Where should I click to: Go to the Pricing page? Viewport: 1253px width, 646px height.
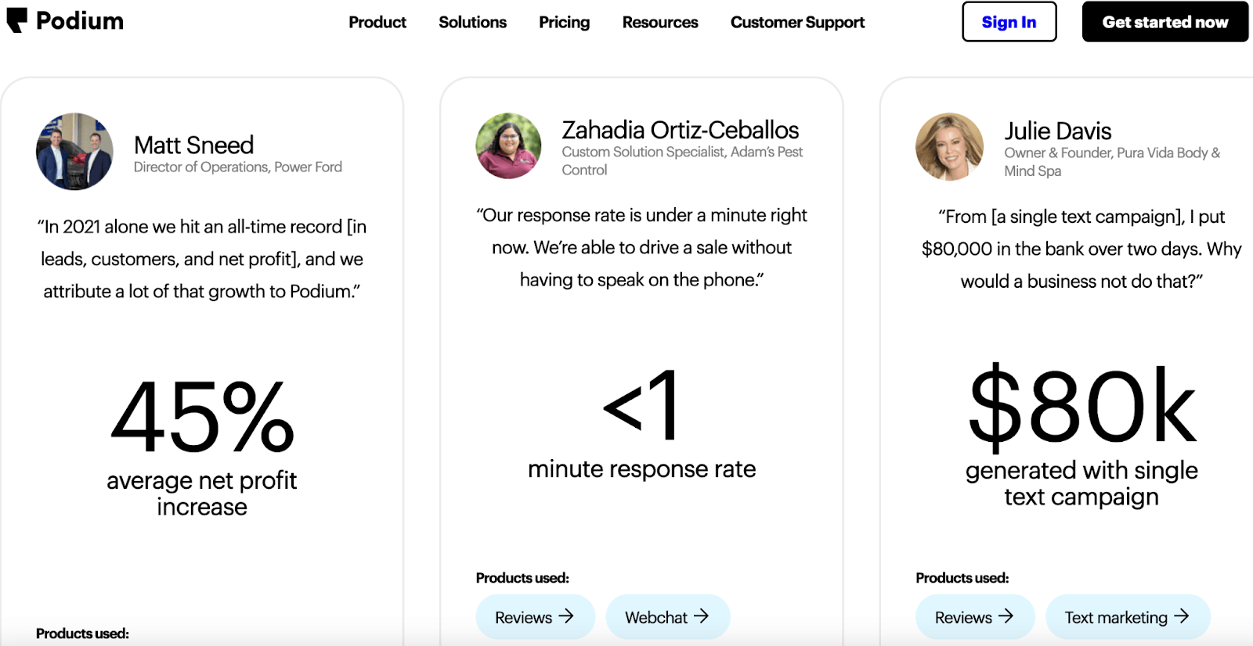(x=564, y=23)
